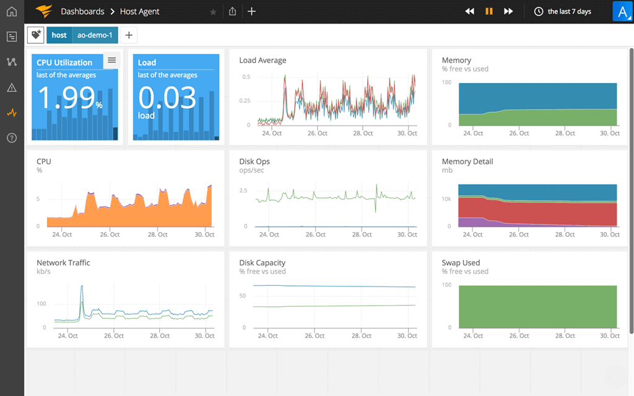634x396 pixels.
Task: Click the rewind time icon
Action: click(x=469, y=11)
